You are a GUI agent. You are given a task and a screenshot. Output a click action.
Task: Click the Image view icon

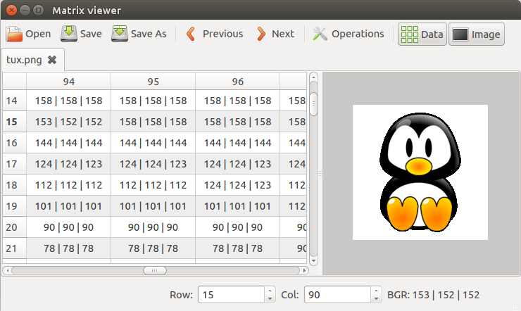pos(460,34)
